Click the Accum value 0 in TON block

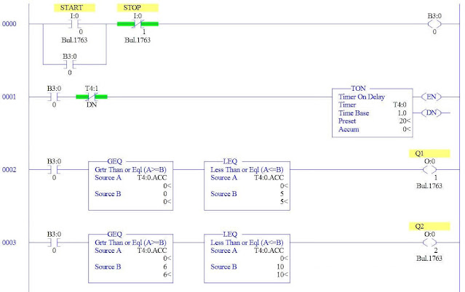[406, 129]
